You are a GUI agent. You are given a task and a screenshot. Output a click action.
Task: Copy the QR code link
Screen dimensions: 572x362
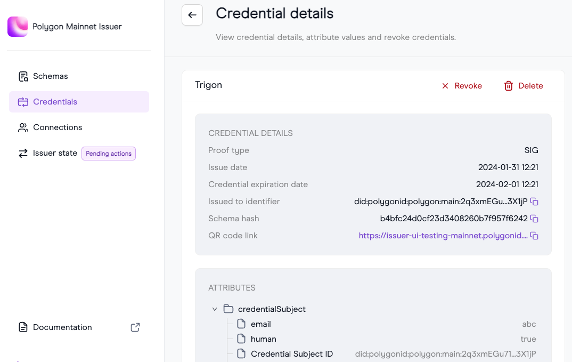click(x=534, y=236)
